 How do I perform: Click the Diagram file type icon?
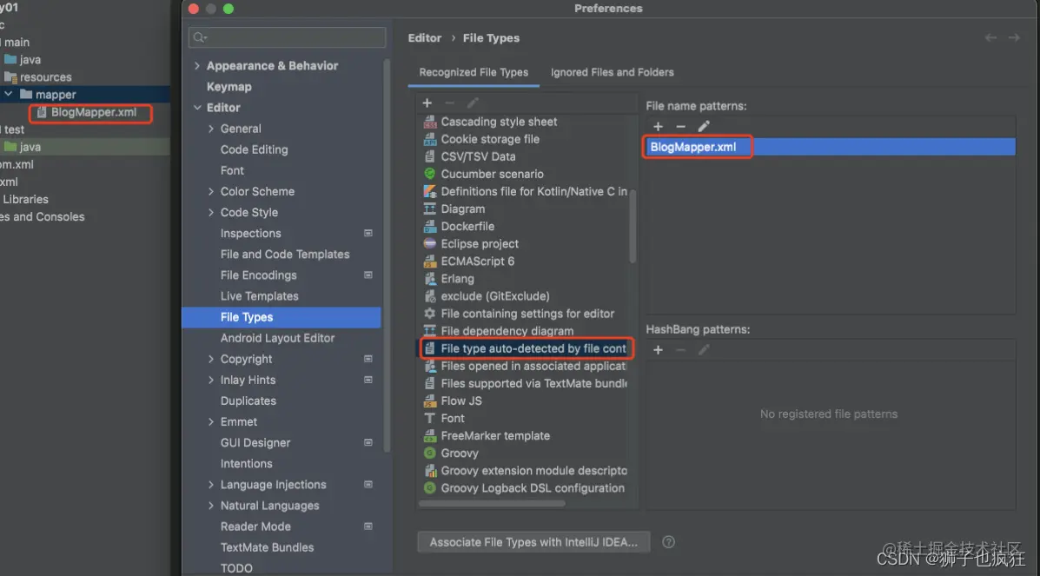(x=430, y=209)
